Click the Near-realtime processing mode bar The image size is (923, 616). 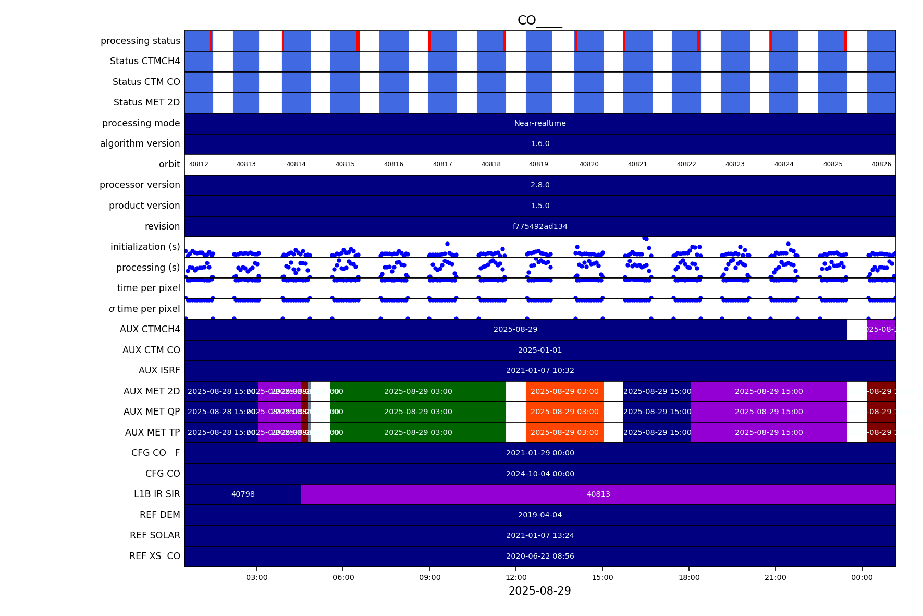pyautogui.click(x=540, y=124)
